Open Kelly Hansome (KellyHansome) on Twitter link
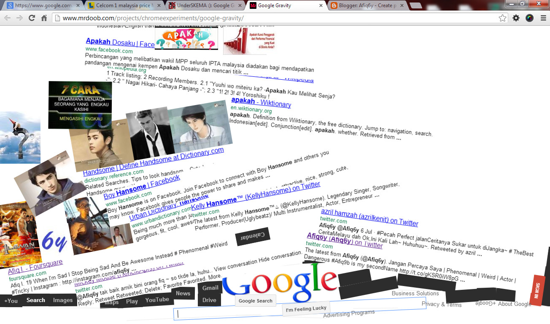550x324 pixels. point(256,196)
